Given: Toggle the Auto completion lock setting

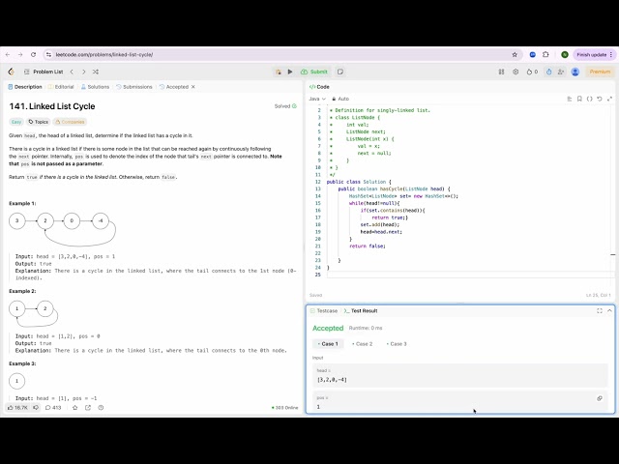Looking at the screenshot, I should [x=340, y=99].
